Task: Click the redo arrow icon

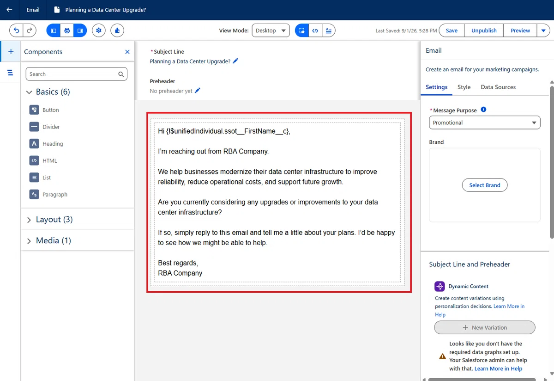Action: click(29, 31)
